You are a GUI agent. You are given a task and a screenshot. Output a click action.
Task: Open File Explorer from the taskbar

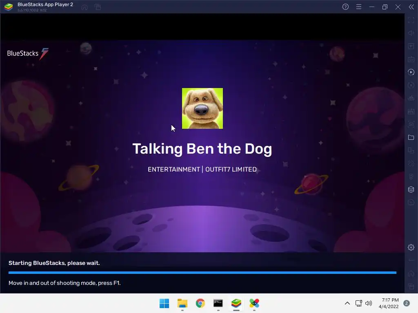182,303
